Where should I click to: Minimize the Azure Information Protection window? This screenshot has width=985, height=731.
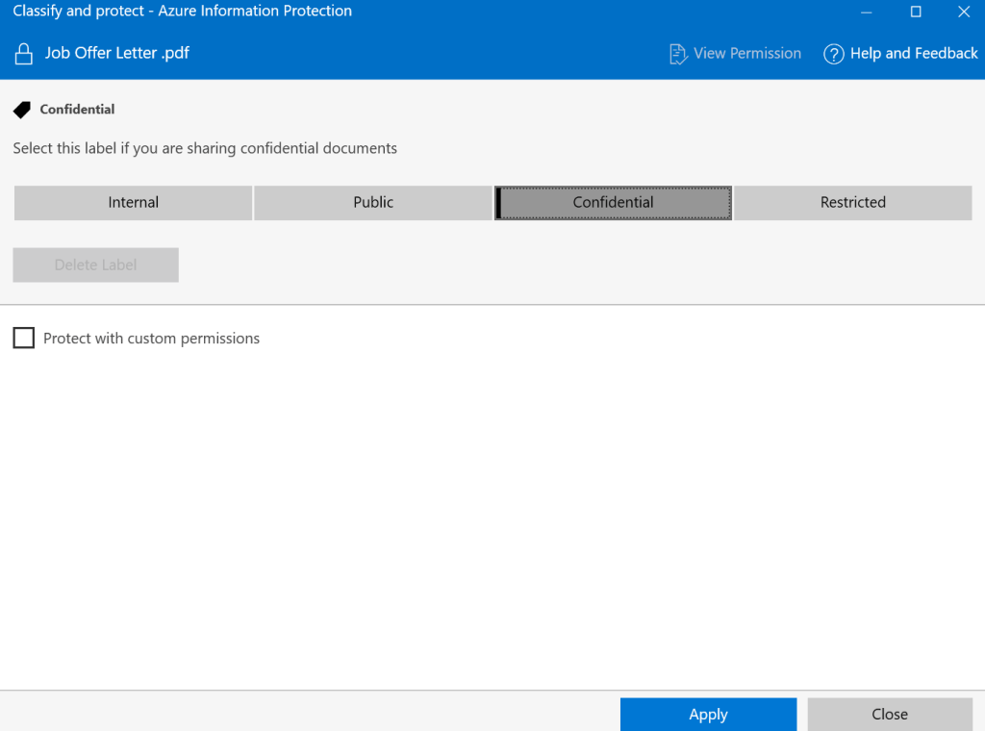pos(867,12)
